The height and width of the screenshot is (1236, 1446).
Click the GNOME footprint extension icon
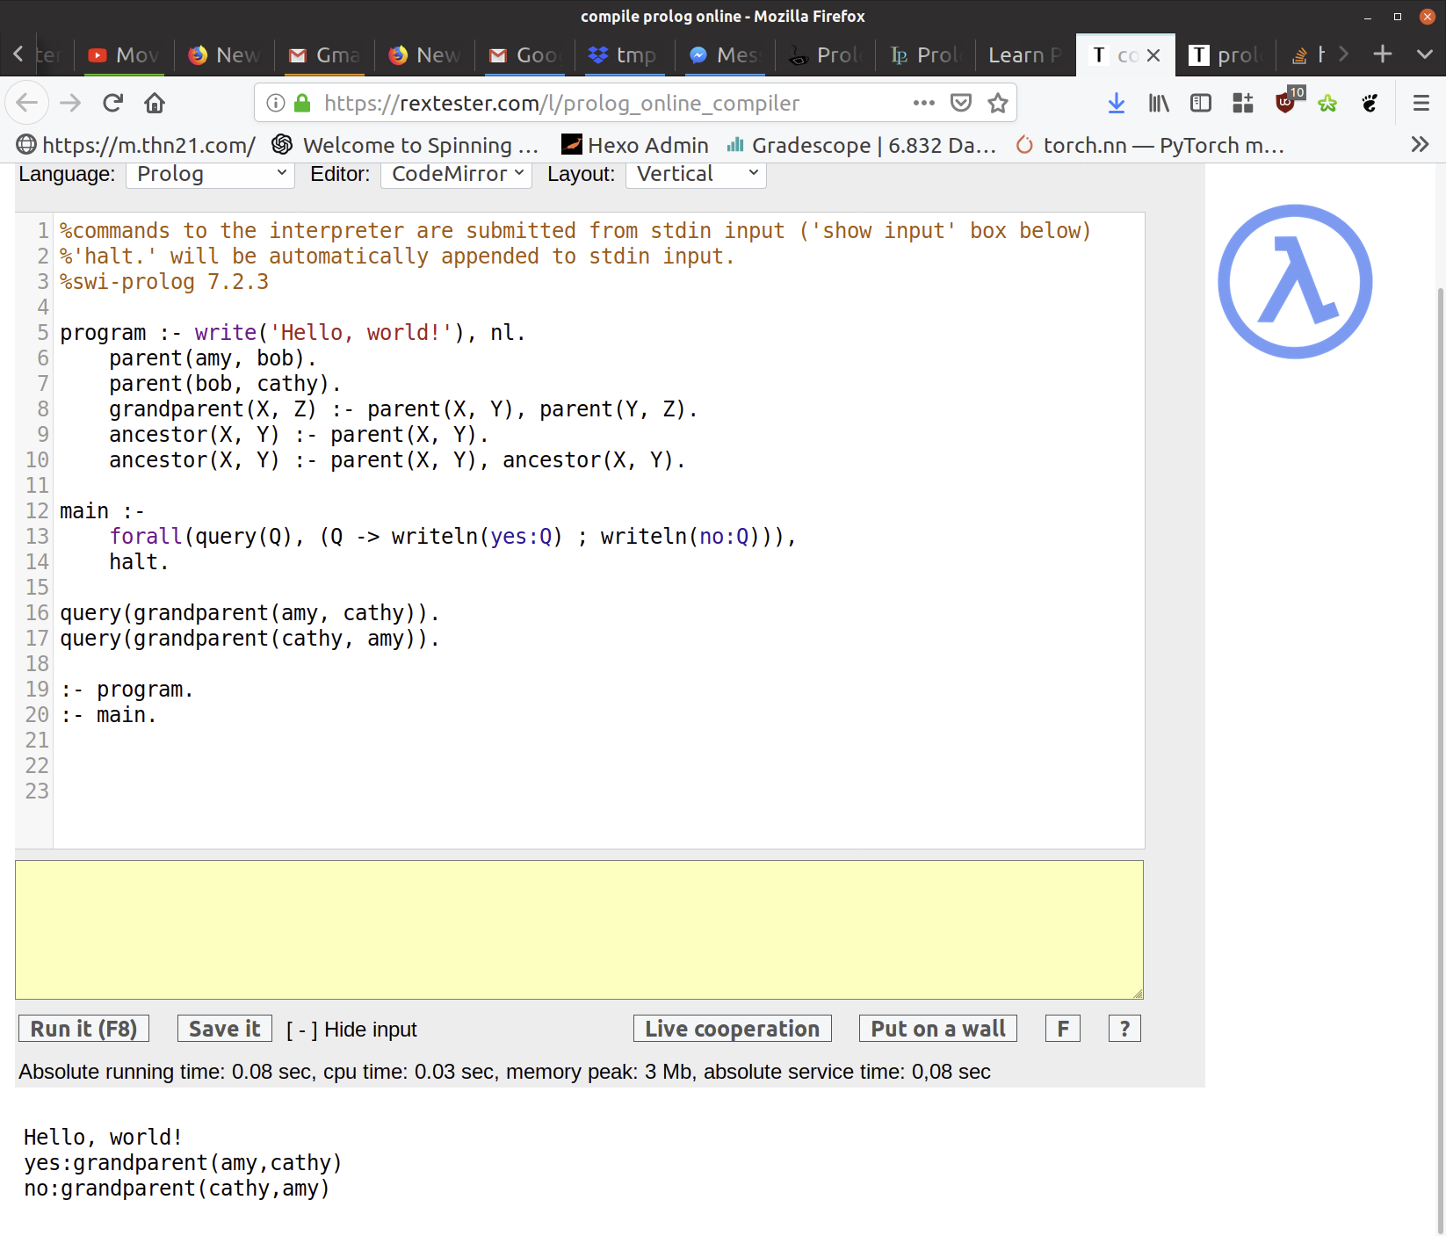(x=1370, y=103)
